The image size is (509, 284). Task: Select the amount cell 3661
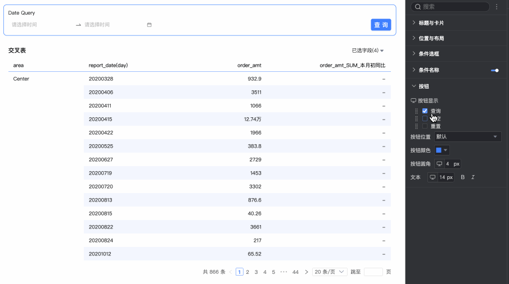point(256,227)
